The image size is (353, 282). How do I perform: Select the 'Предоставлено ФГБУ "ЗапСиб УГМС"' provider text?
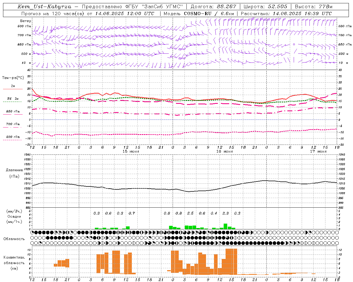[x=133, y=7]
